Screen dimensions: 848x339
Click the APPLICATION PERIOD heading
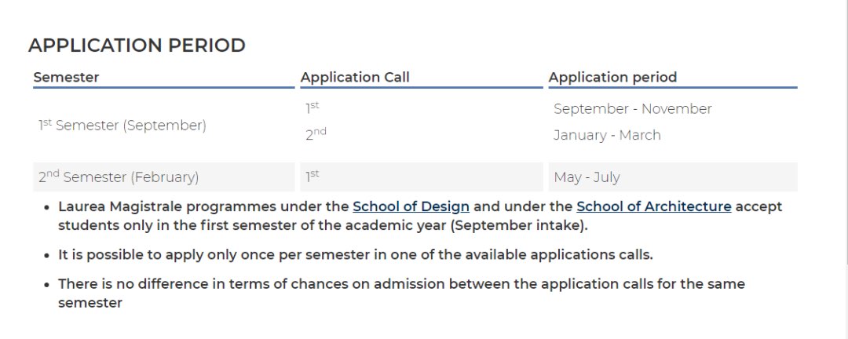[x=137, y=46]
